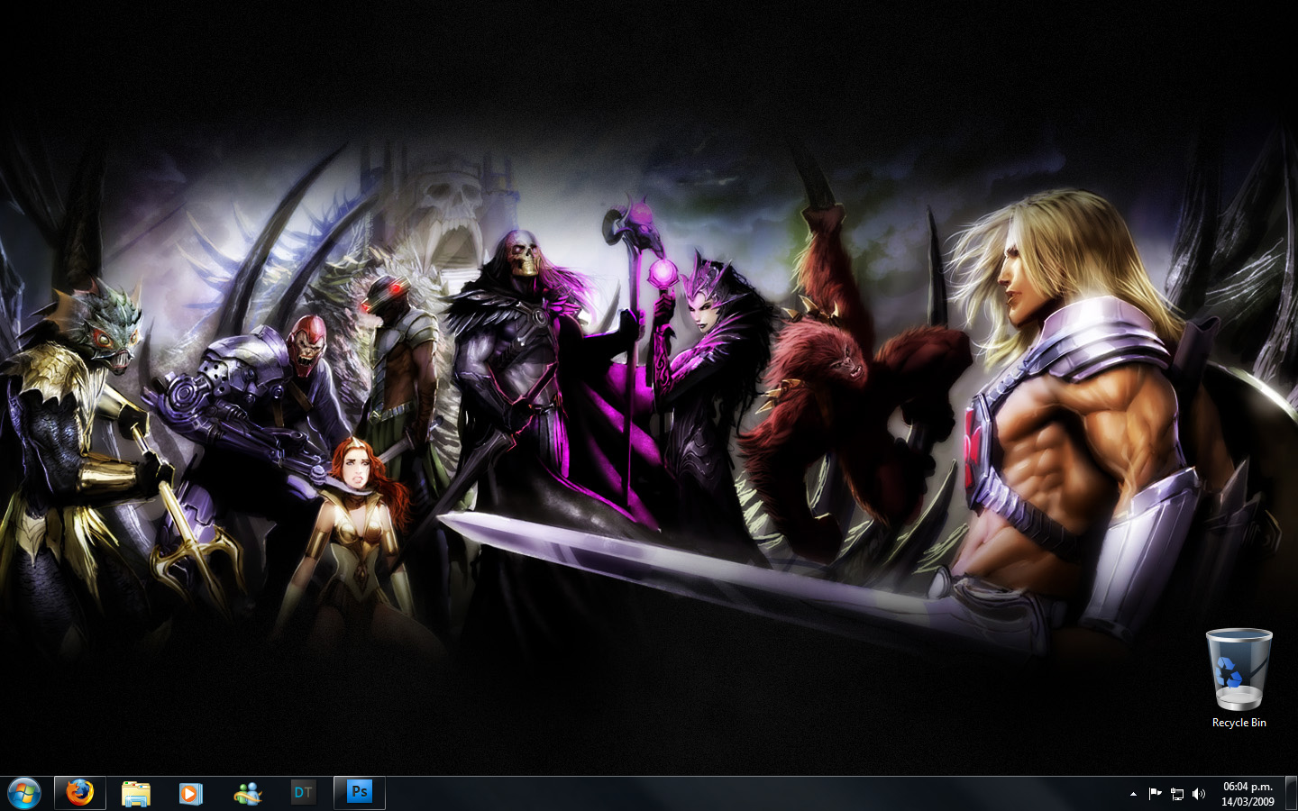Show hidden system tray icons
Image resolution: width=1298 pixels, height=811 pixels.
1133,794
